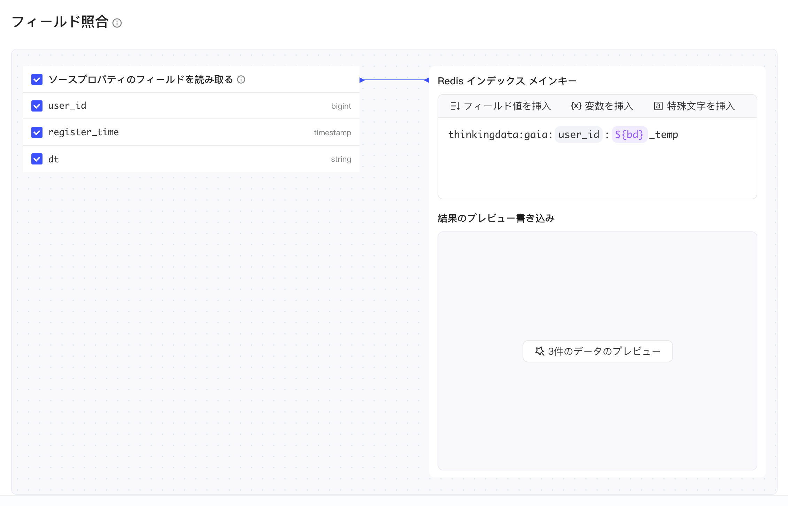Click text _temp in Redis key editor
The image size is (788, 506).
pos(664,135)
